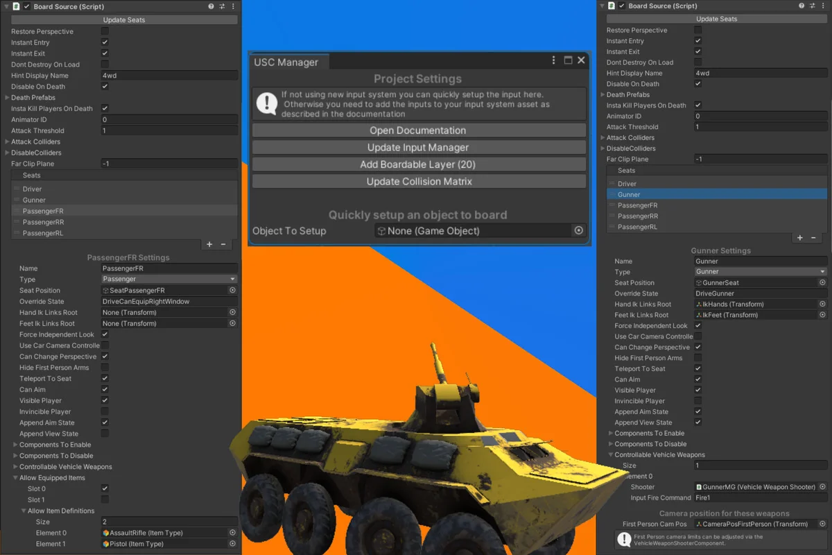
Task: Click Add Boardable Layer (20) button
Action: pos(418,164)
